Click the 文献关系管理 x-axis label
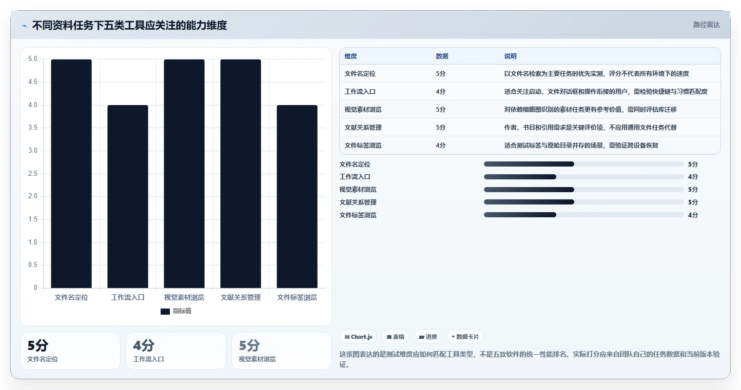Image resolution: width=741 pixels, height=390 pixels. tap(241, 297)
